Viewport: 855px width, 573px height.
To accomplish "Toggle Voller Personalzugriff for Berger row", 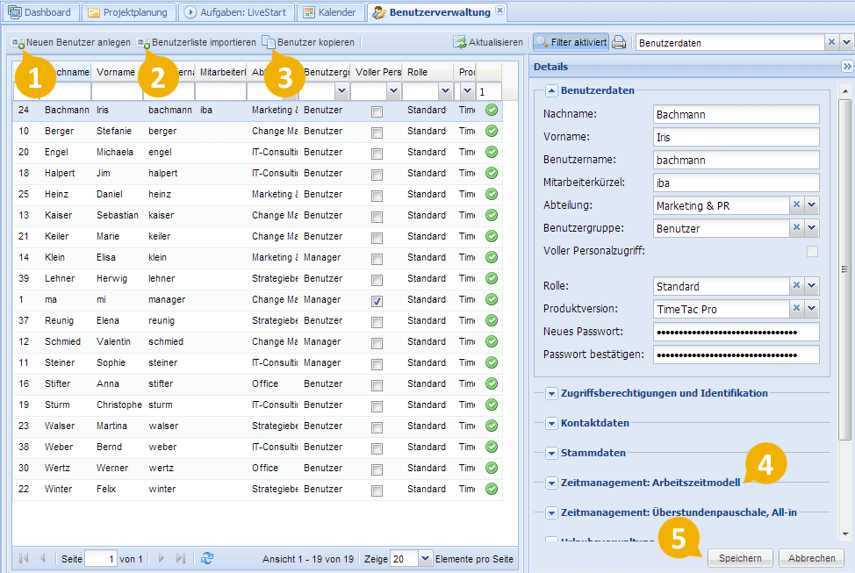I will click(x=377, y=133).
